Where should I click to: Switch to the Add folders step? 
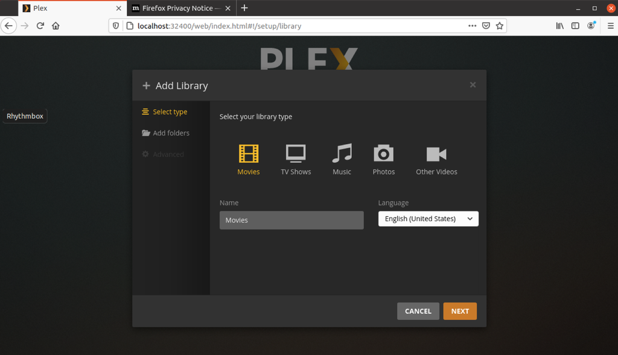(171, 133)
